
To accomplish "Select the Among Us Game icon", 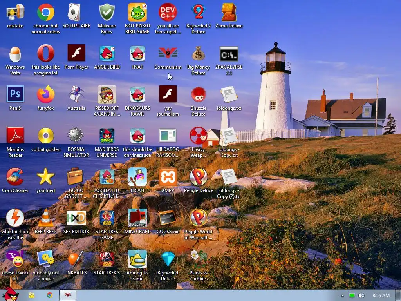I will [x=137, y=259].
